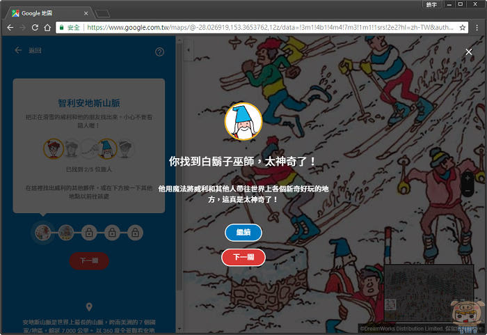Click the Woof dog character portrait
Image resolution: width=487 pixels, height=335 pixels.
click(x=90, y=148)
